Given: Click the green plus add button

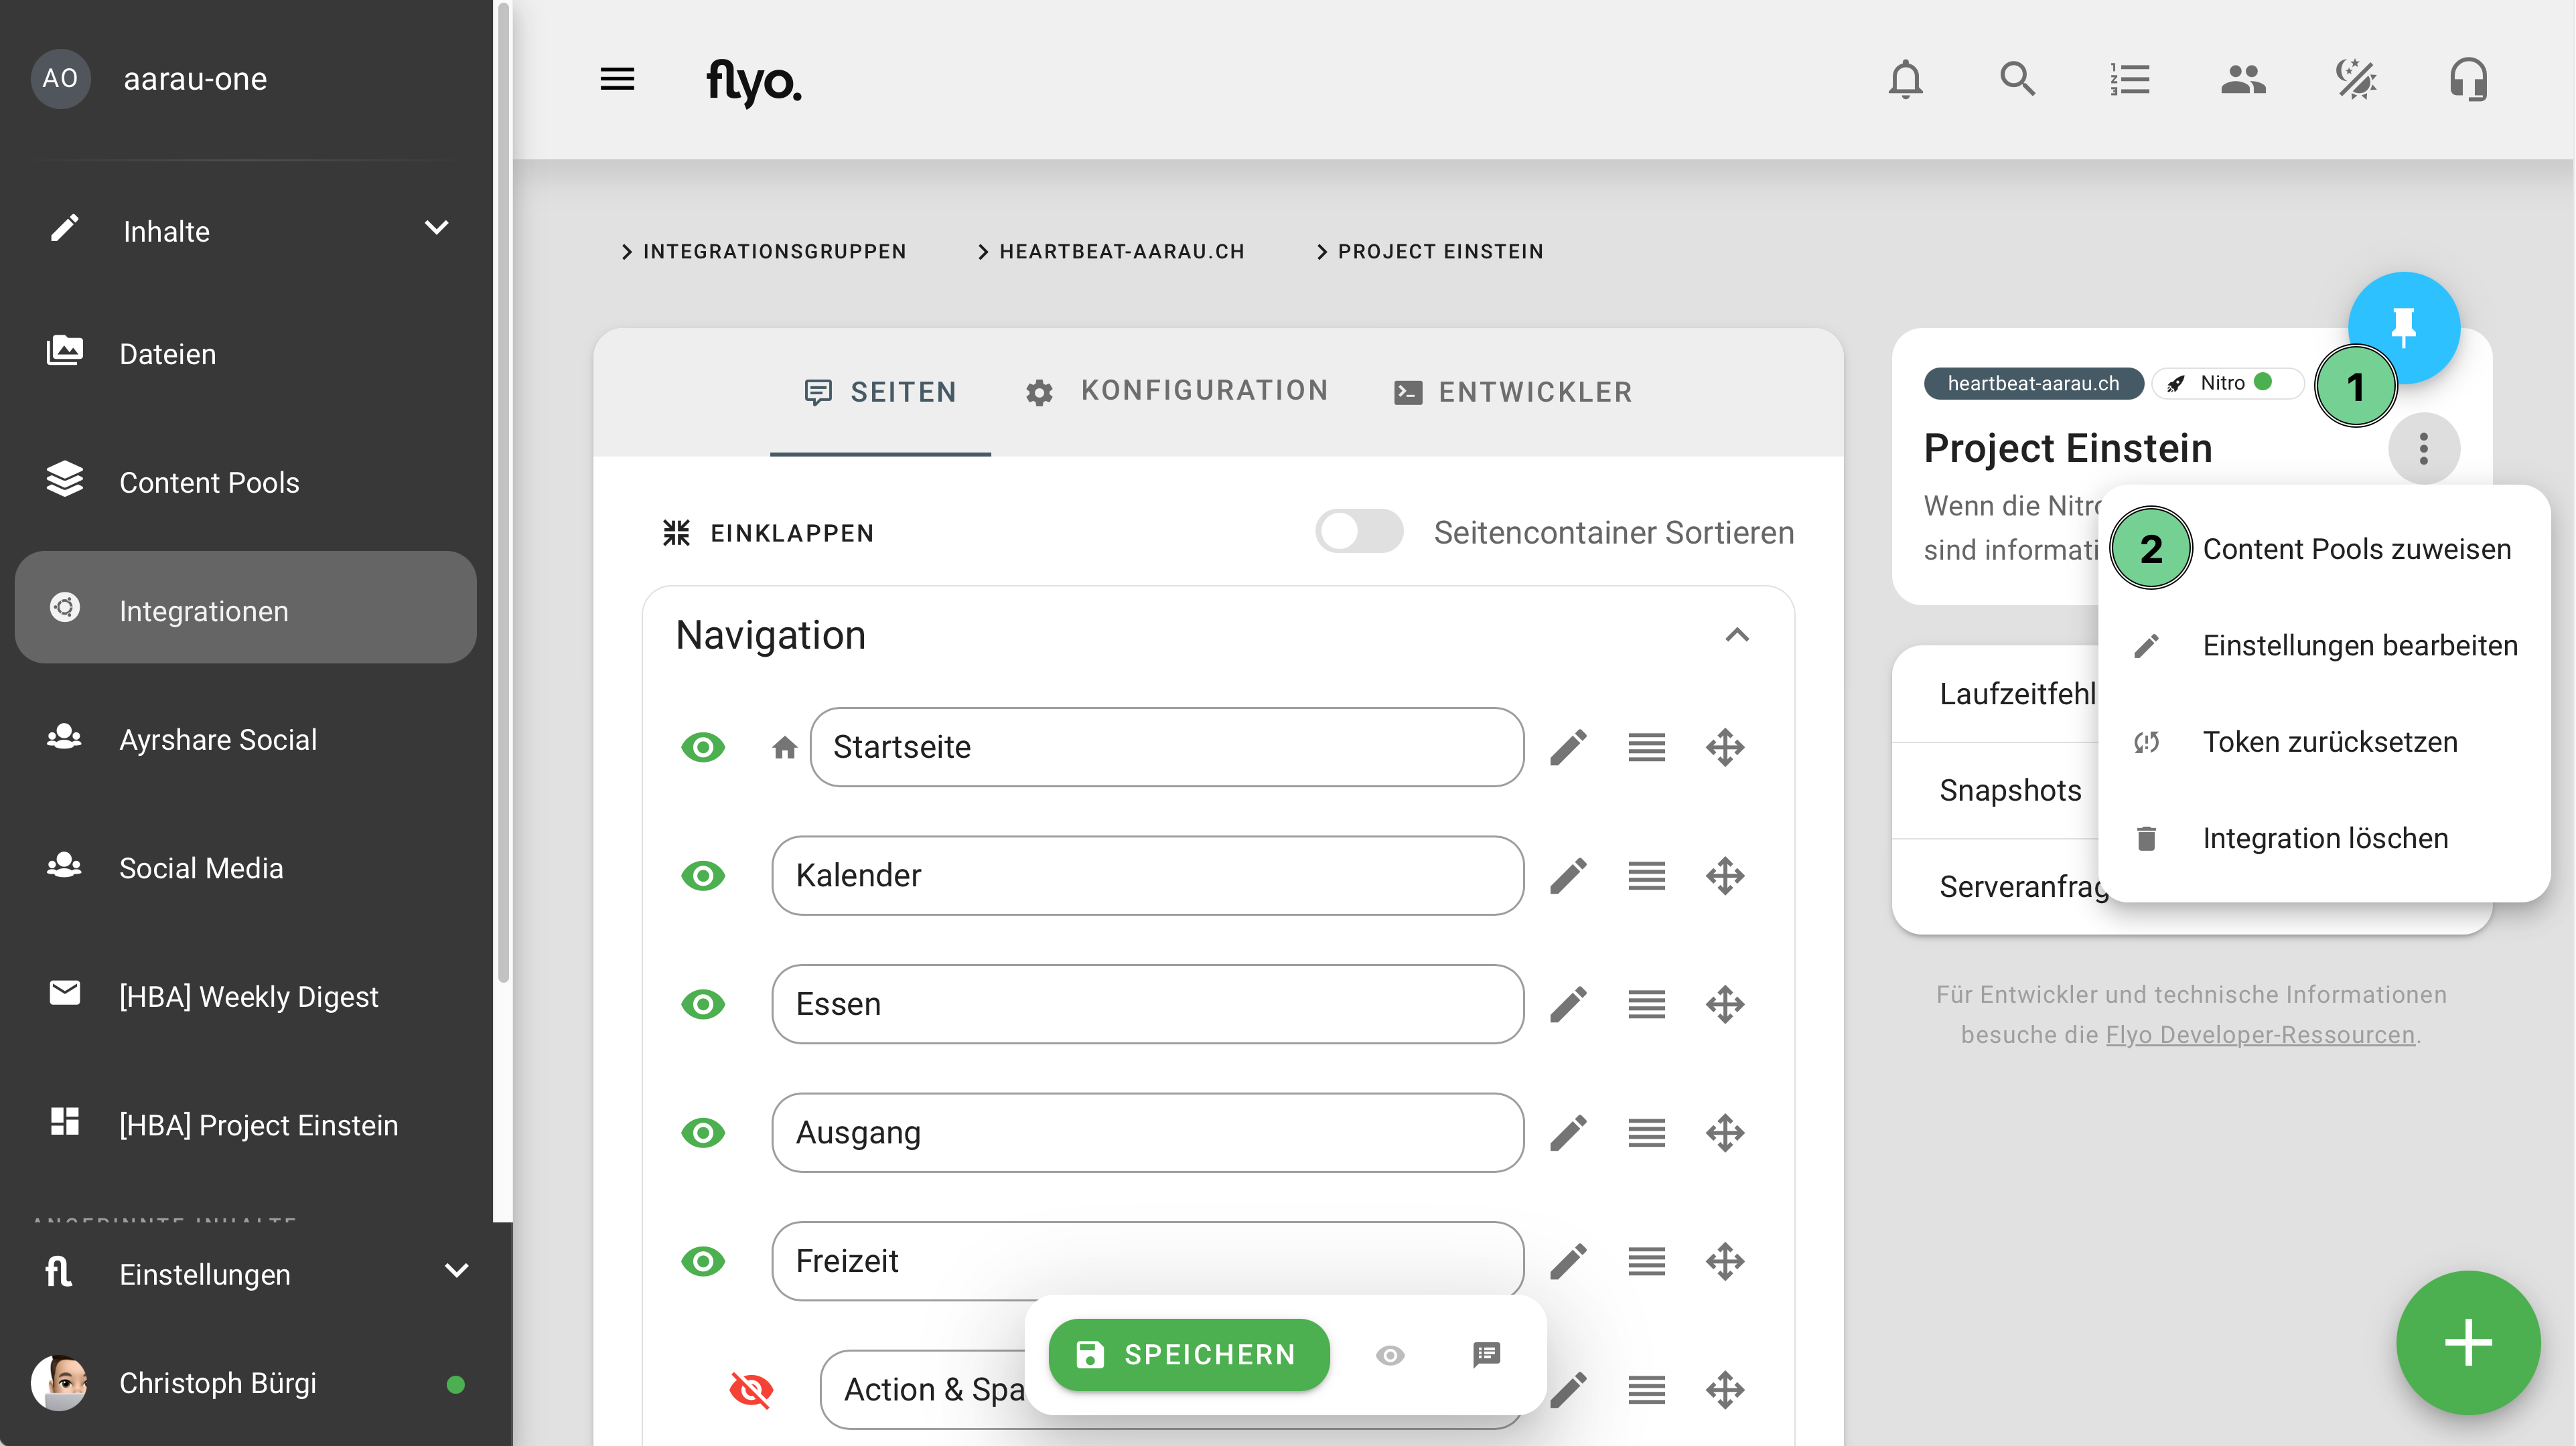Looking at the screenshot, I should pyautogui.click(x=2467, y=1342).
